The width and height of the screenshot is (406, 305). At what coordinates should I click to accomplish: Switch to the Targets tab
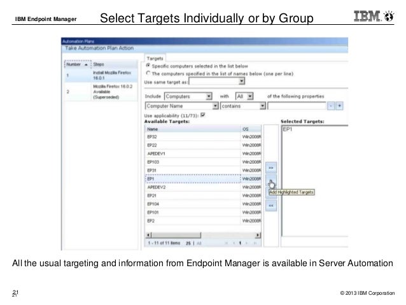coord(155,59)
